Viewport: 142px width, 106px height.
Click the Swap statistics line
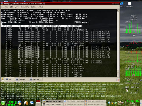pyautogui.click(x=45, y=22)
